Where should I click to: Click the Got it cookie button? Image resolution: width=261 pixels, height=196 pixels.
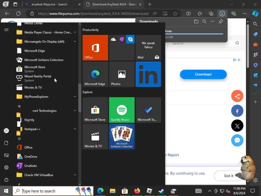coord(228,176)
